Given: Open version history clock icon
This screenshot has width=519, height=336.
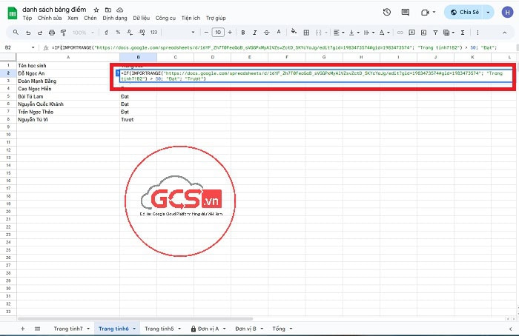Looking at the screenshot, I should [387, 13].
